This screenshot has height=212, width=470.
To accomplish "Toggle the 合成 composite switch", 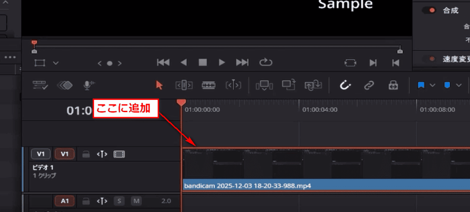I will 428,11.
